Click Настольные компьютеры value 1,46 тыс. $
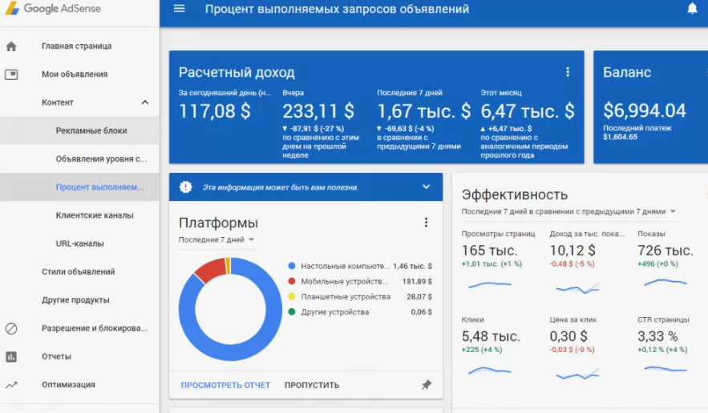The height and width of the screenshot is (413, 708). point(412,266)
